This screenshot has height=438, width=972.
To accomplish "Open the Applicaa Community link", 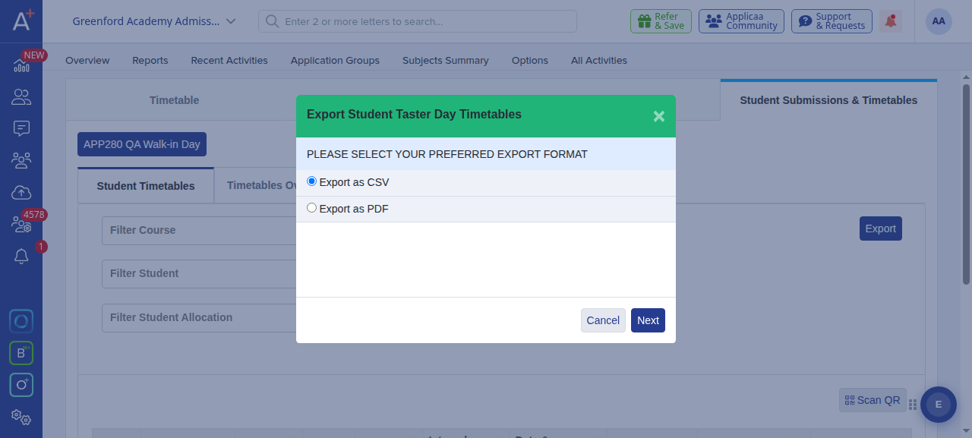I will click(742, 21).
